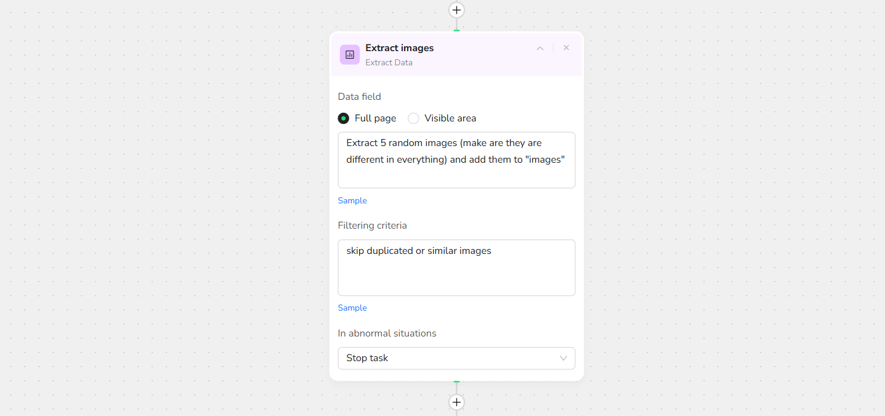Open the Sample link under Filtering criteria
885x416 pixels.
point(352,308)
